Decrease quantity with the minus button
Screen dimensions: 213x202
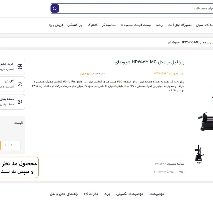(x=18, y=145)
